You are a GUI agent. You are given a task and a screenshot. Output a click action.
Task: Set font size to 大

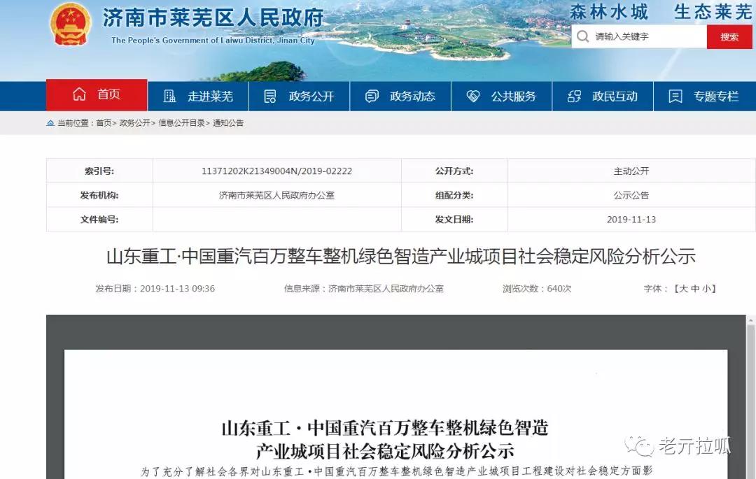coord(684,289)
